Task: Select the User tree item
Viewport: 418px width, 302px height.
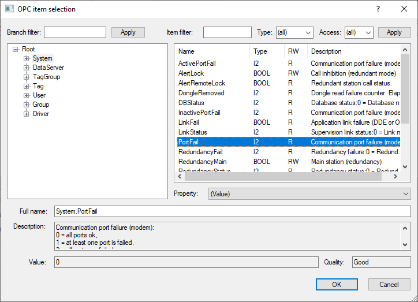Action: coord(39,95)
